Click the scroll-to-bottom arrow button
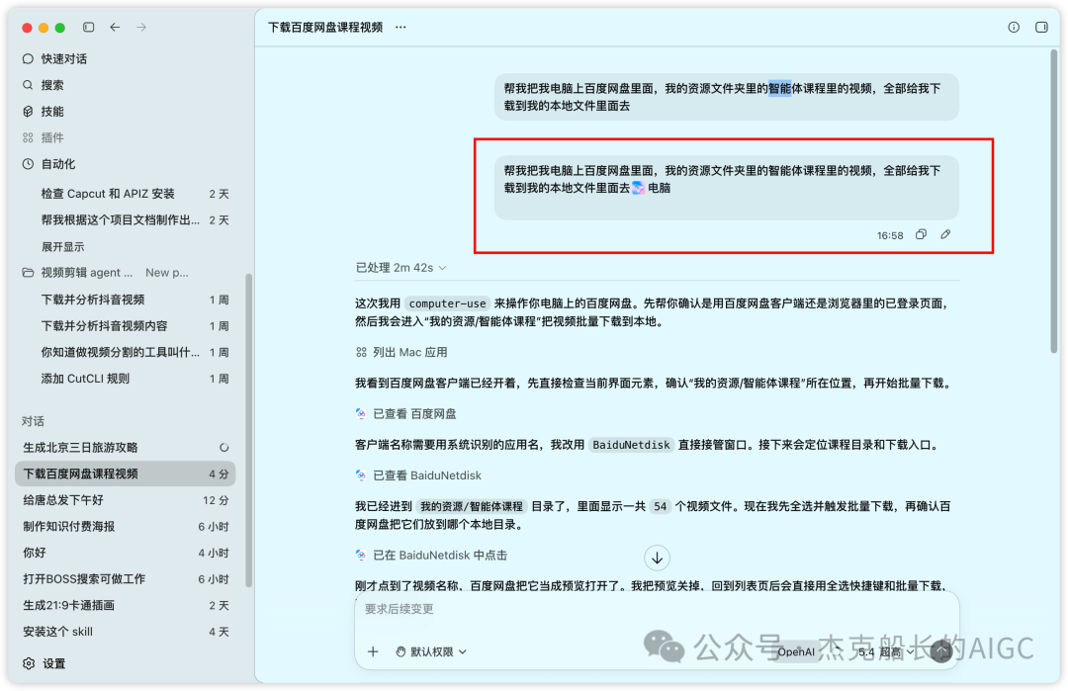1068x691 pixels. click(x=658, y=559)
